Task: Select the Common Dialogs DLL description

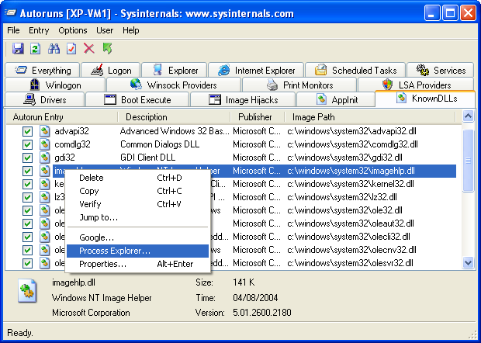Action: click(x=160, y=144)
